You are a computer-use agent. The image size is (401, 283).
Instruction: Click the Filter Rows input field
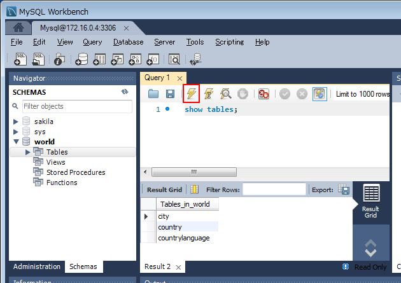click(x=274, y=190)
